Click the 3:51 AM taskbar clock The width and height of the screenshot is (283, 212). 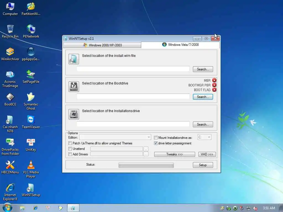269,208
